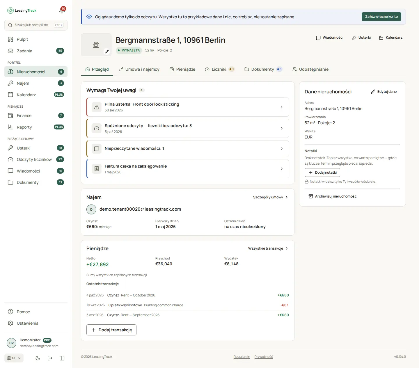This screenshot has height=368, width=419.
Task: Open Kalendarz from property header
Action: tap(391, 38)
